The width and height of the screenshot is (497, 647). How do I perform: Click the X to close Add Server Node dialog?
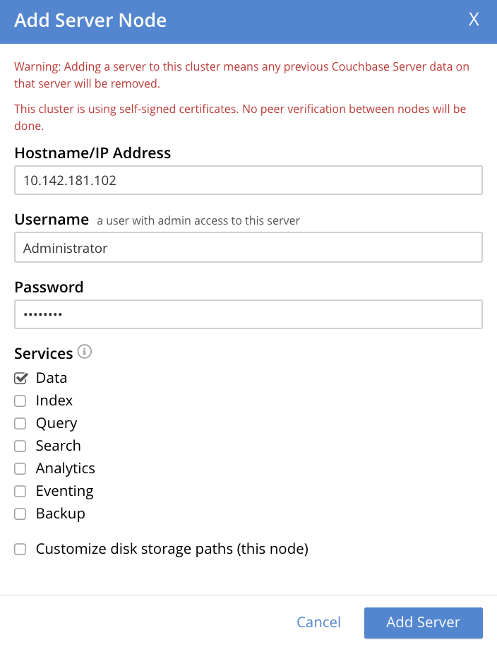[x=474, y=20]
